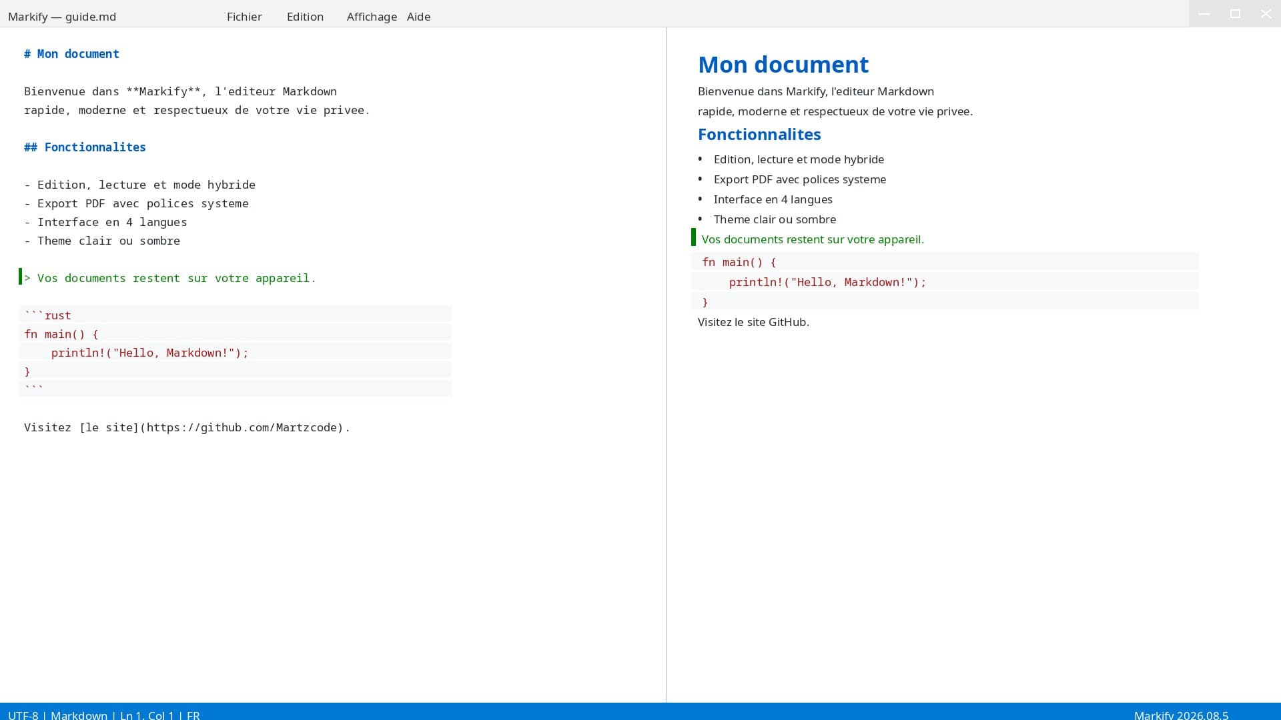Screen dimensions: 1281x720
Task: Click the Markdown file type in status bar
Action: pos(79,715)
